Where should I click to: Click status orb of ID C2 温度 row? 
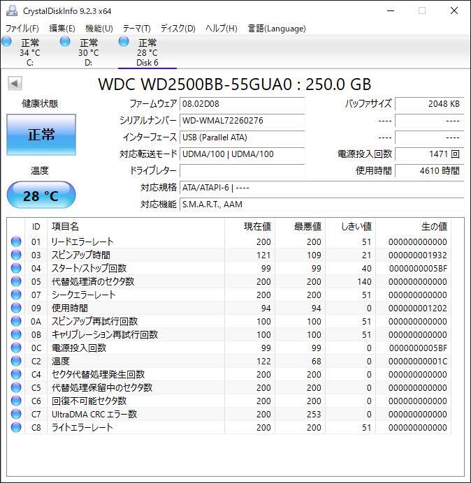pyautogui.click(x=16, y=361)
